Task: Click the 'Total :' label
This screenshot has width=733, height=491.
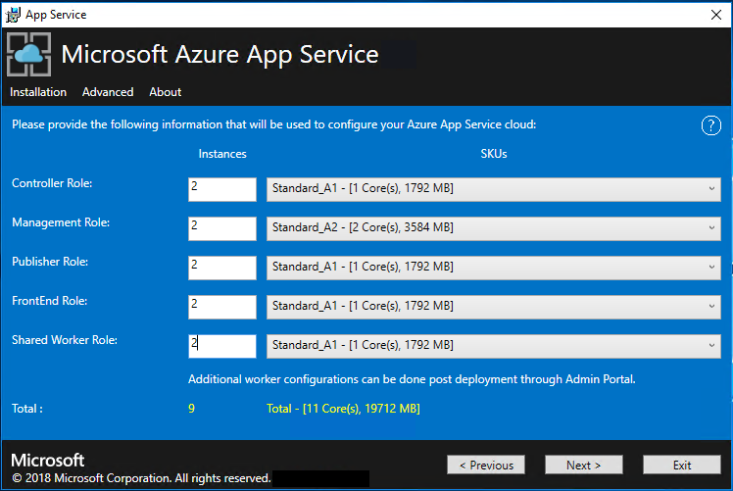Action: click(x=27, y=409)
